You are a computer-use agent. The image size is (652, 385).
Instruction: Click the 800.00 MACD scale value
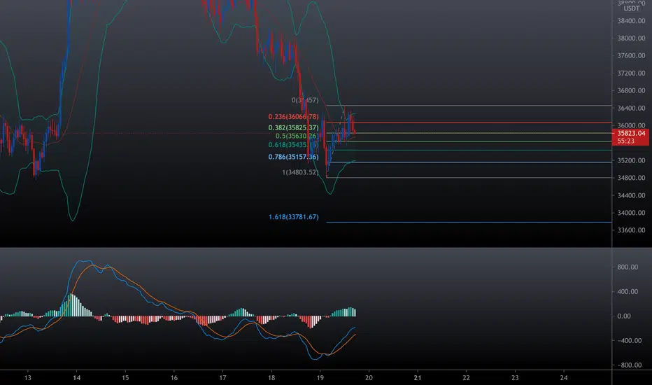coord(628,267)
